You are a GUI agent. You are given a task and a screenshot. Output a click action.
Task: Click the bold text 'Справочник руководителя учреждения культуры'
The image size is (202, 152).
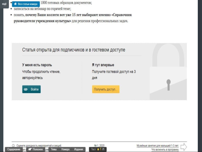pyautogui.click(x=73, y=18)
